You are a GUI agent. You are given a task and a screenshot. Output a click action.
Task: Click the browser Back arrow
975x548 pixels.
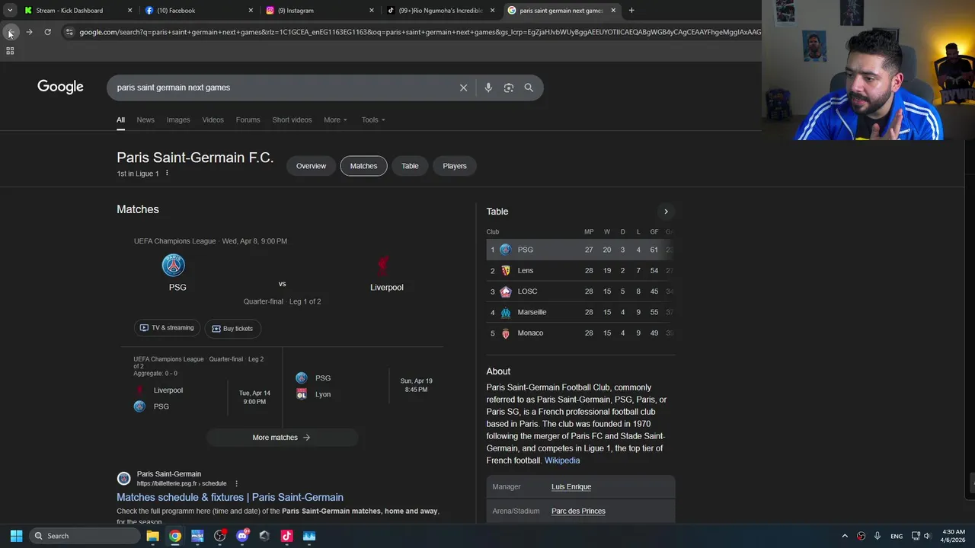pyautogui.click(x=11, y=32)
